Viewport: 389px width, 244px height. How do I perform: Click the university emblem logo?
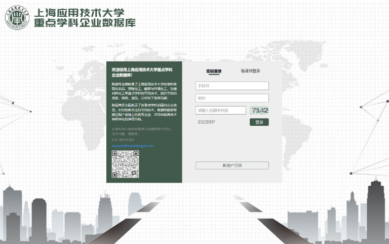[x=17, y=18]
